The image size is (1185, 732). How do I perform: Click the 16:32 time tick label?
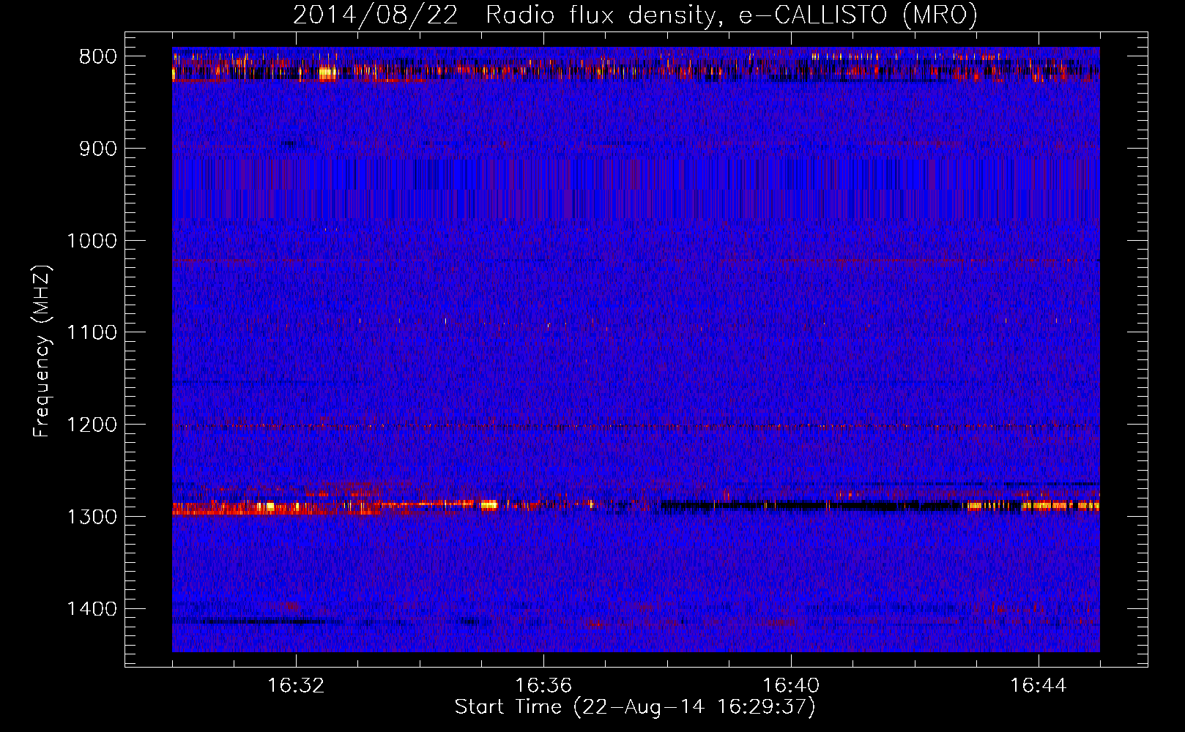(x=296, y=686)
